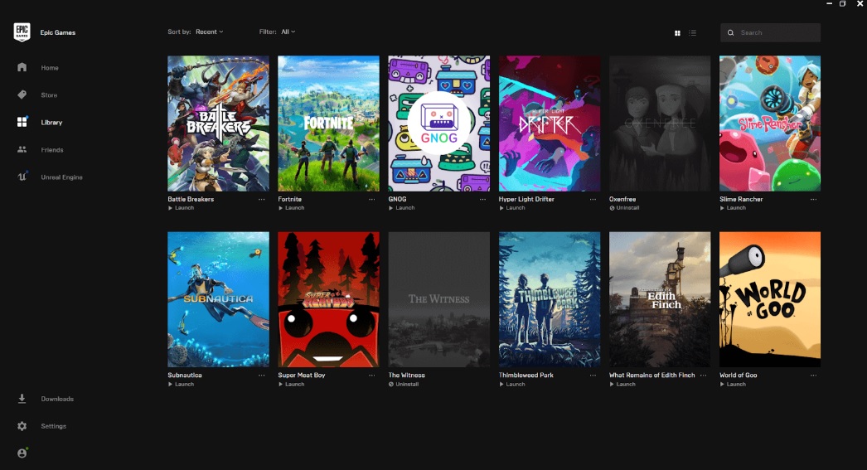
Task: Click the Epic Games logo icon
Action: point(22,32)
